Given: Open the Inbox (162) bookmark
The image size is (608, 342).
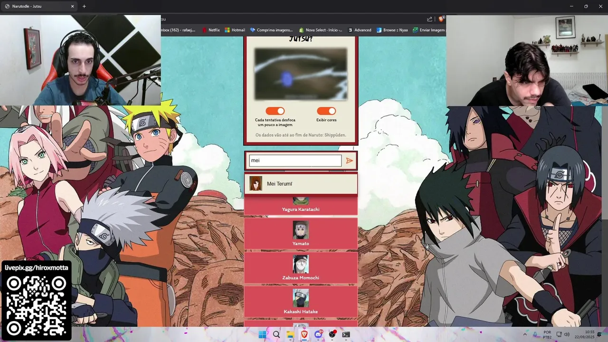Looking at the screenshot, I should coord(179,30).
